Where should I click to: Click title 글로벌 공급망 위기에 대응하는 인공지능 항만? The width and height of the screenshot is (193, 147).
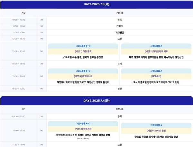click(x=156, y=137)
